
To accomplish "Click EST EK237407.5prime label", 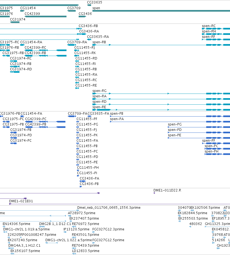I will [84, 218].
